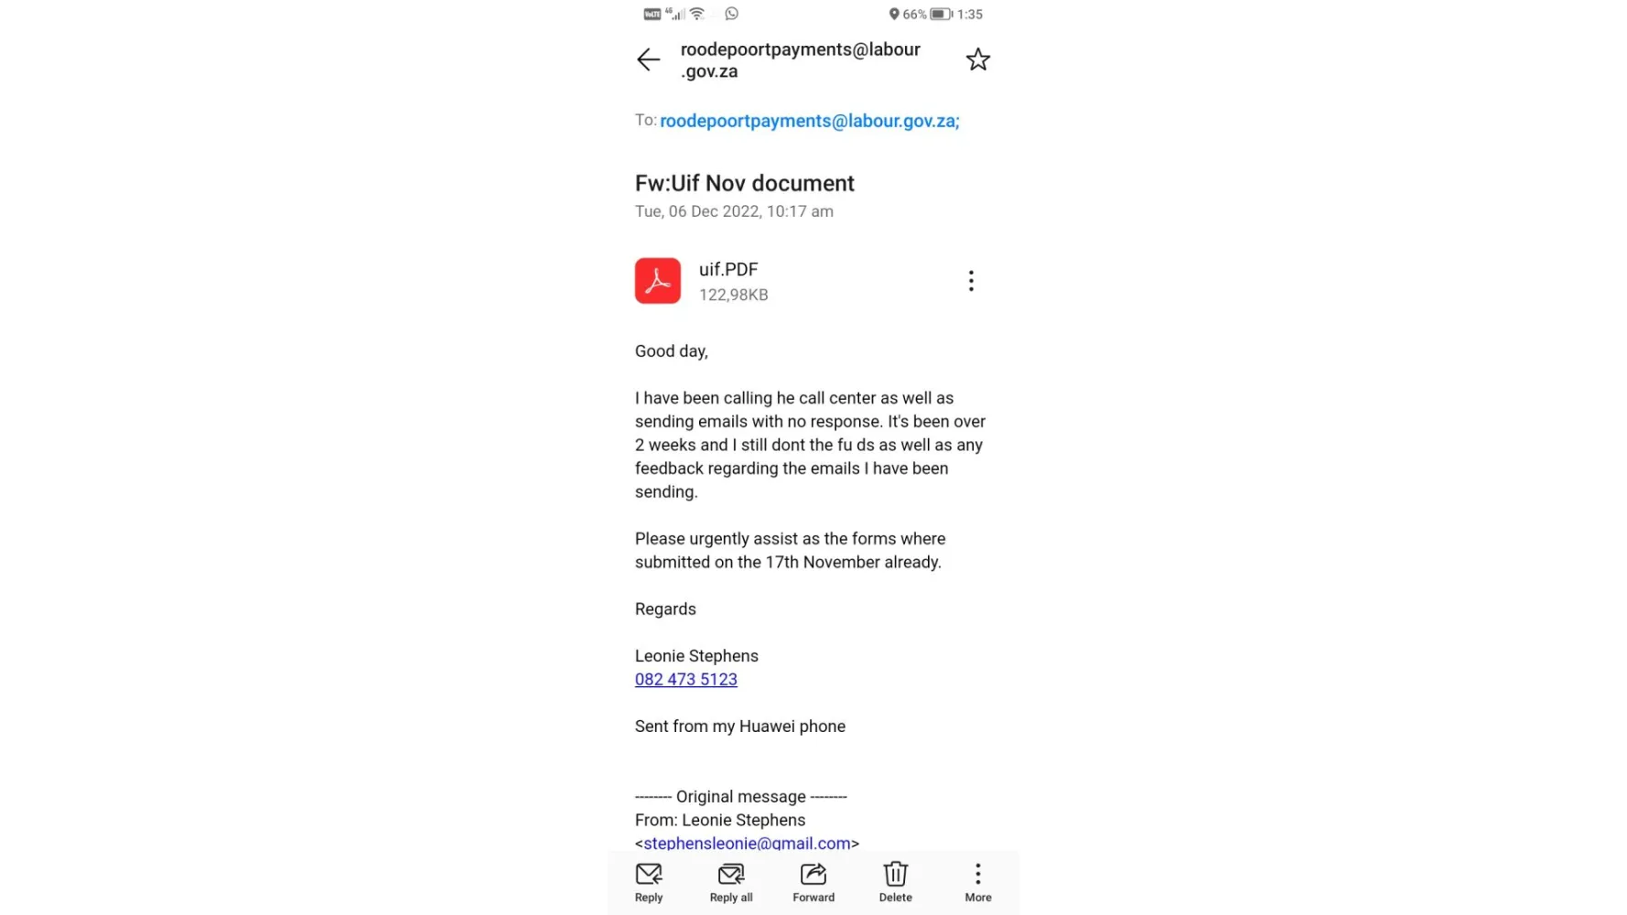Screen dimensions: 1627x915
Task: Select the uif.PDF file name
Action: coord(728,270)
